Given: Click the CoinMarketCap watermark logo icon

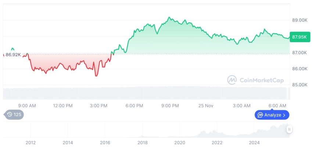Looking at the screenshot, I should pyautogui.click(x=232, y=80).
